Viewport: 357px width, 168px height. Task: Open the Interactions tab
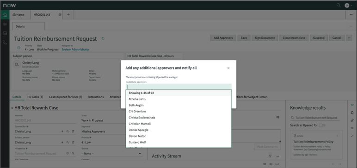96,97
